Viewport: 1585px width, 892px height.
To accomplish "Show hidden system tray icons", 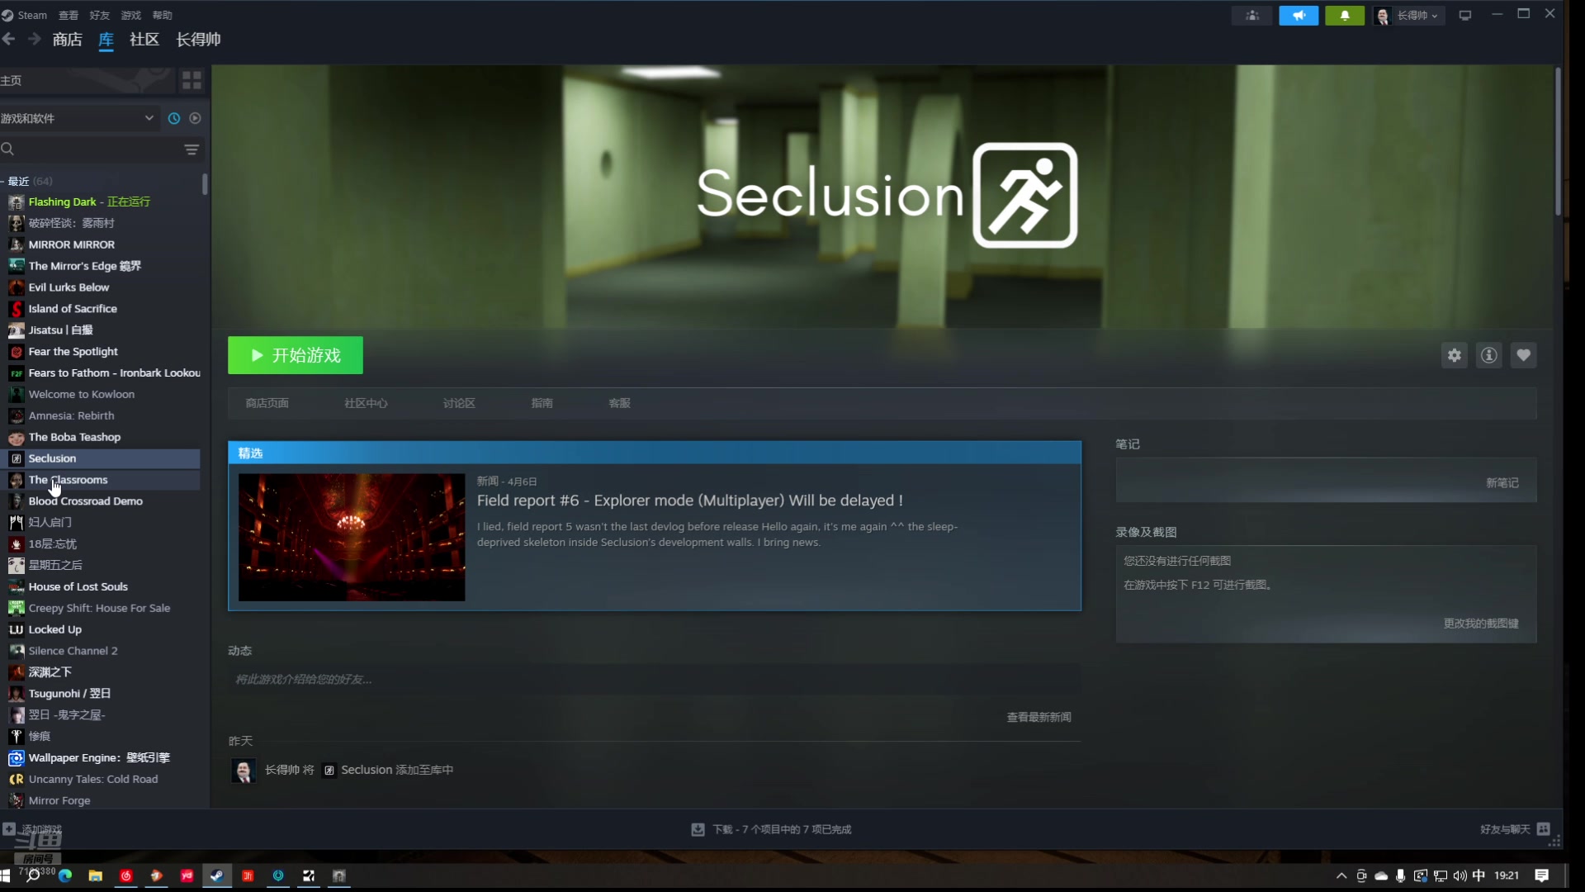I will [x=1341, y=875].
